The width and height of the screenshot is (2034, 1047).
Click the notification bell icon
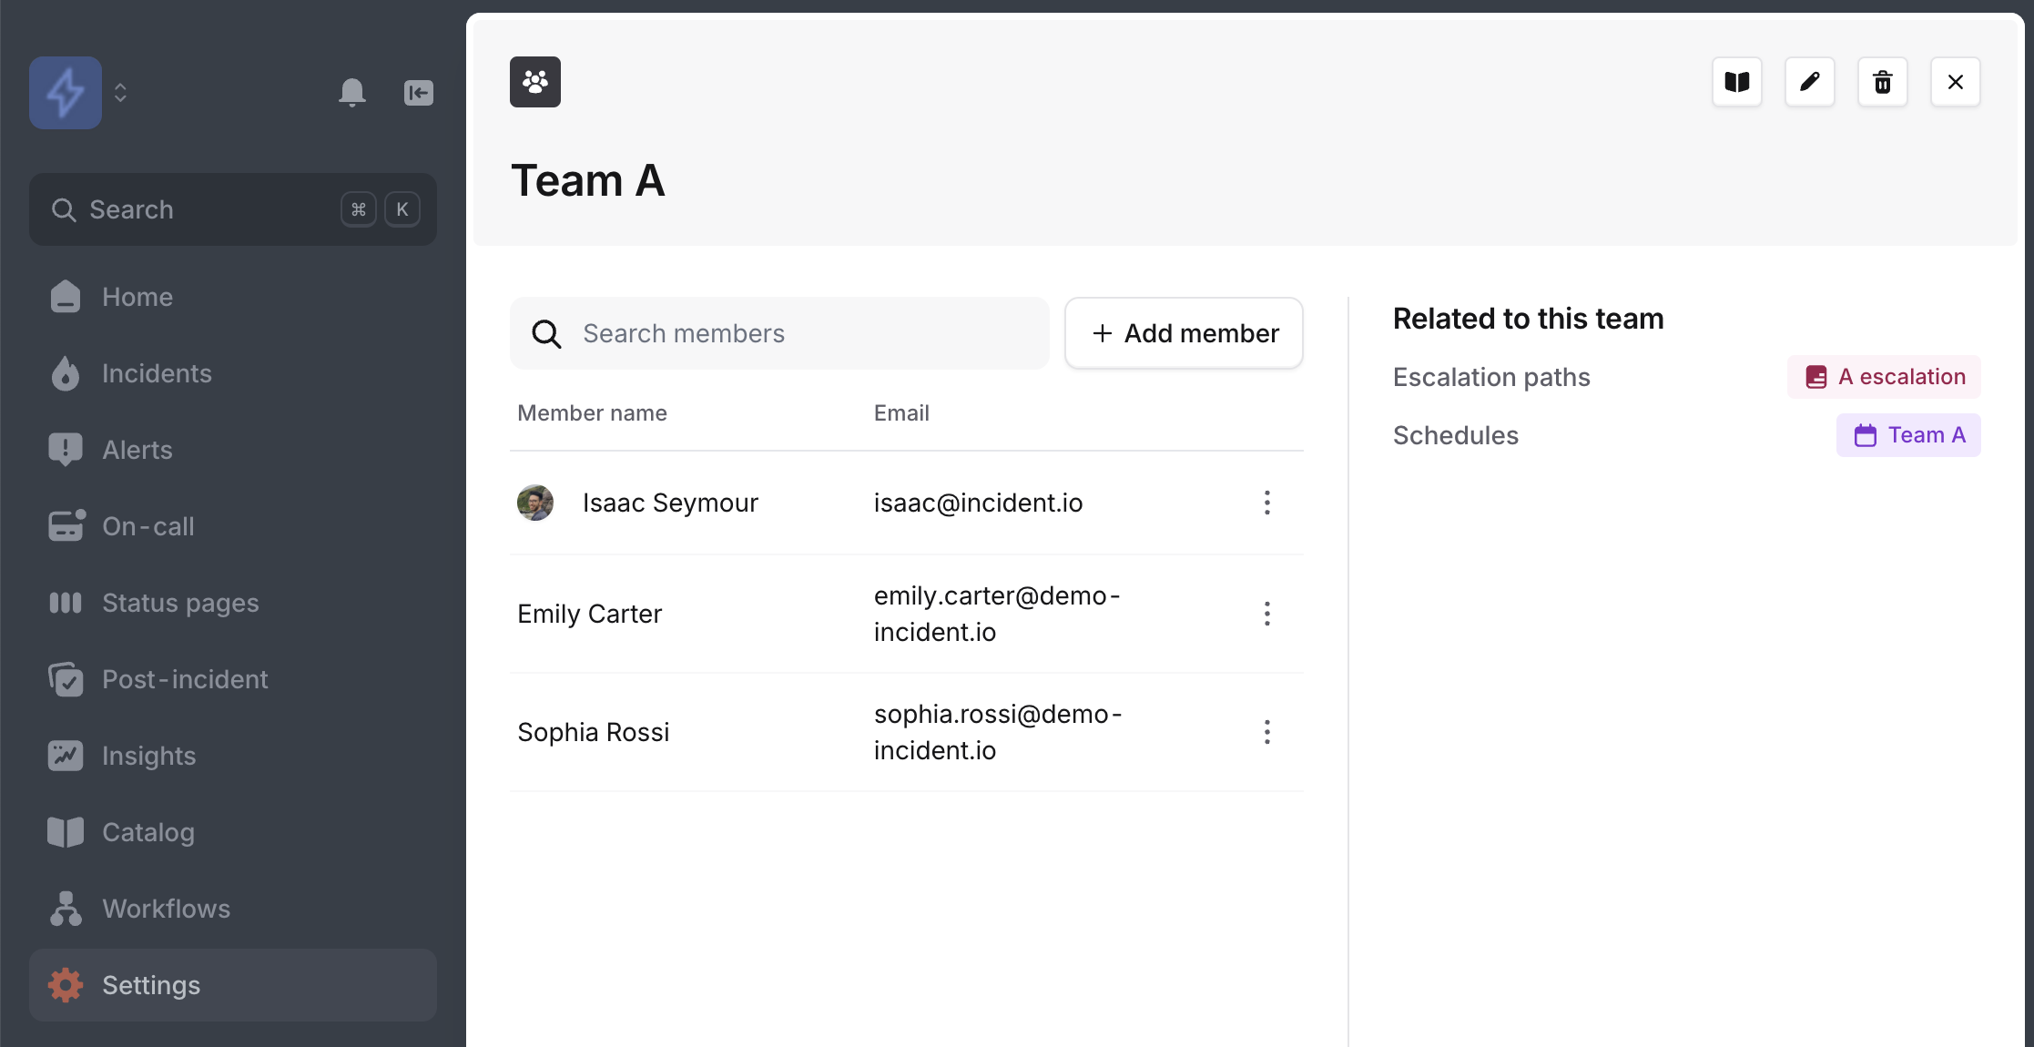[x=351, y=92]
